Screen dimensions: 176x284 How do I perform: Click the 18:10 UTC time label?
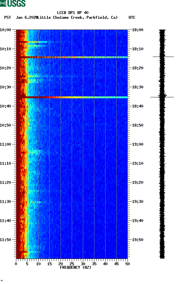click(137, 49)
